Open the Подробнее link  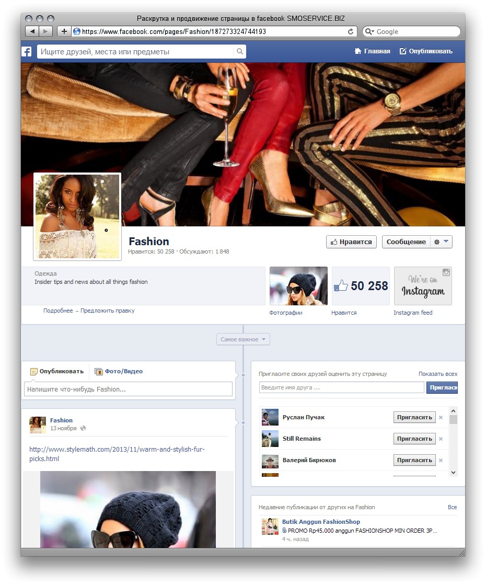[58, 311]
